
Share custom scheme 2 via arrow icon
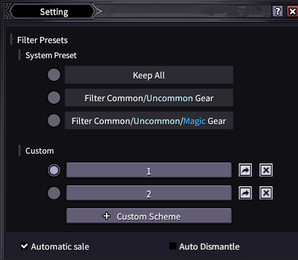[x=245, y=193]
